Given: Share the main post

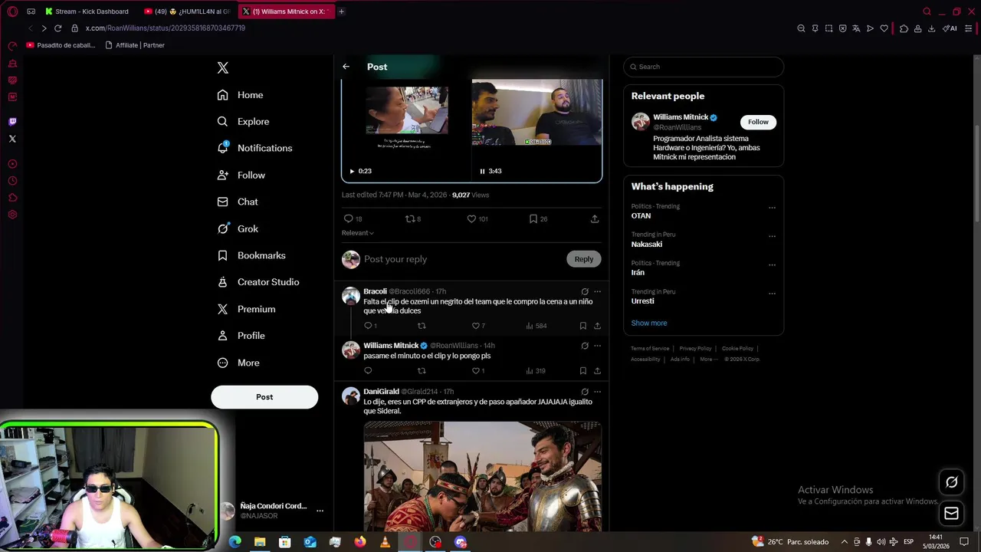Looking at the screenshot, I should coord(595,219).
